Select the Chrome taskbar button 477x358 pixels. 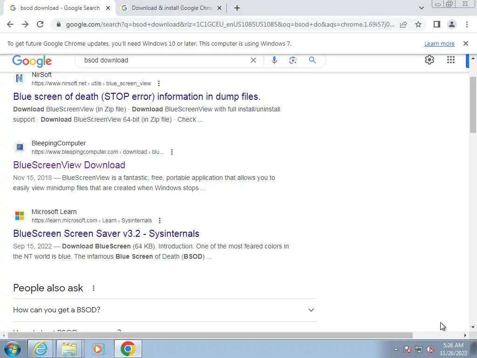[128, 349]
